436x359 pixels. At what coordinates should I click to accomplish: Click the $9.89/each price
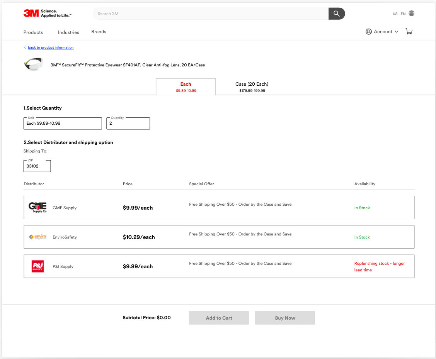coord(138,266)
